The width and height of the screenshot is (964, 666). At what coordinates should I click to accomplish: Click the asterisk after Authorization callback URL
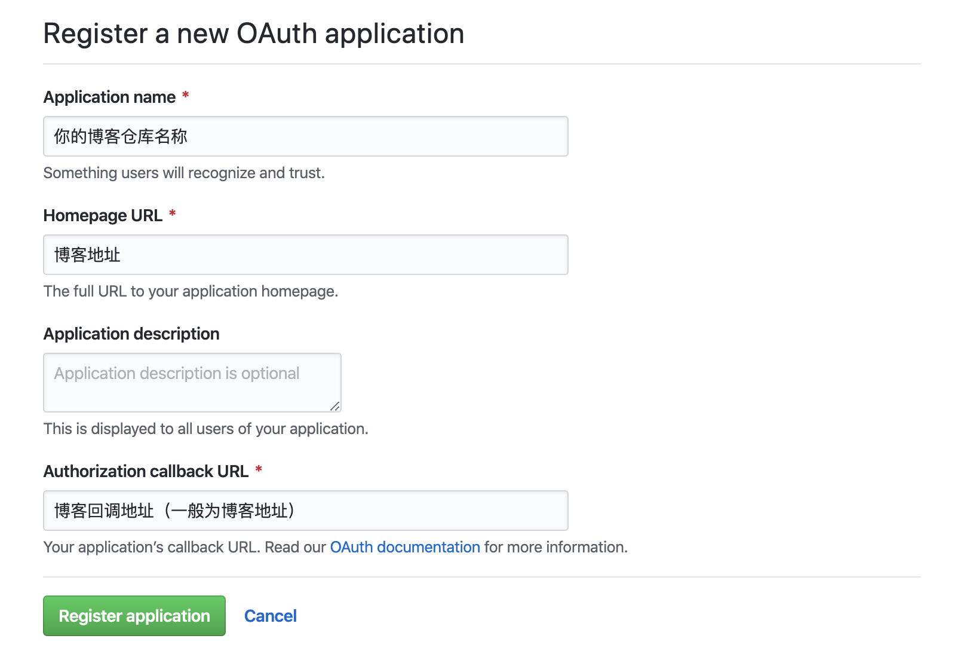click(x=259, y=470)
